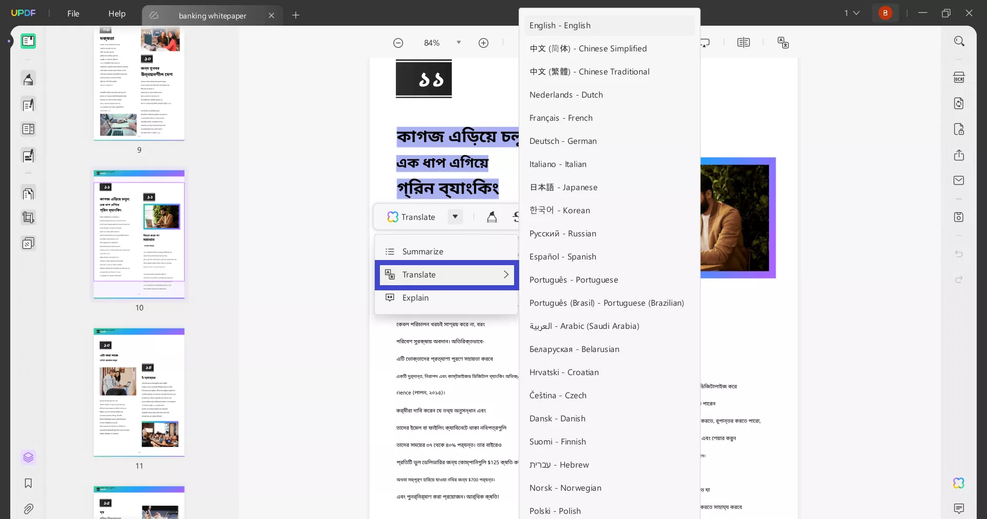The width and height of the screenshot is (987, 519).
Task: Open the user account avatar B
Action: pyautogui.click(x=885, y=13)
